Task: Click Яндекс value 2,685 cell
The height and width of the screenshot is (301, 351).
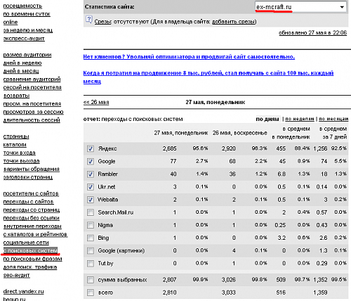Action: point(170,148)
